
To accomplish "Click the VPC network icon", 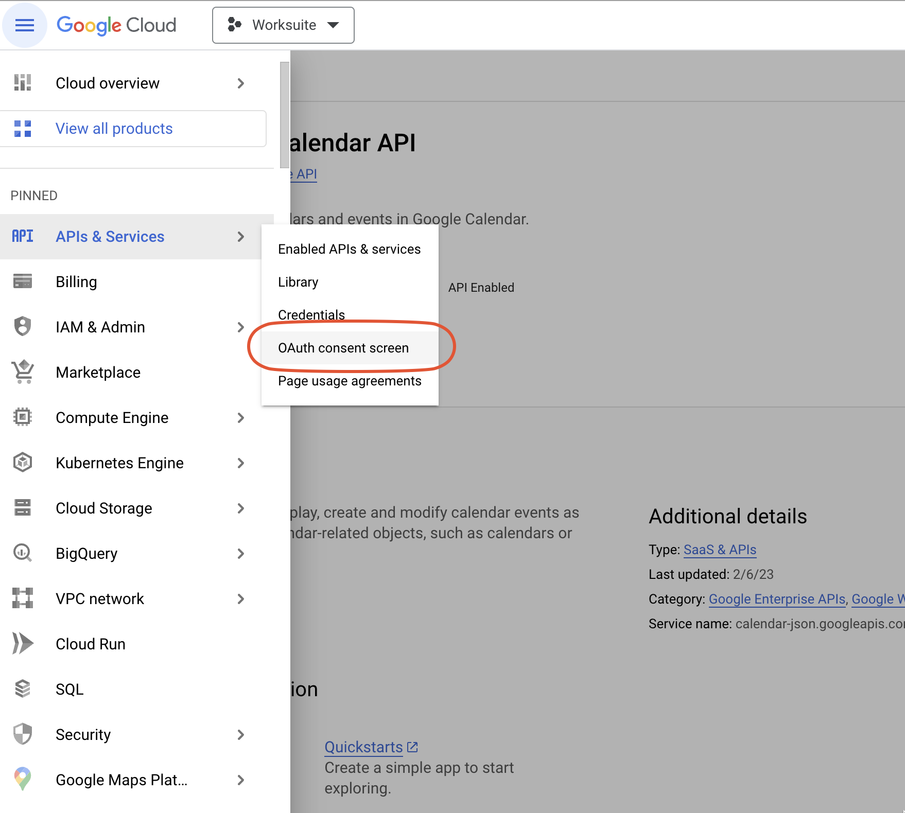I will [x=23, y=598].
